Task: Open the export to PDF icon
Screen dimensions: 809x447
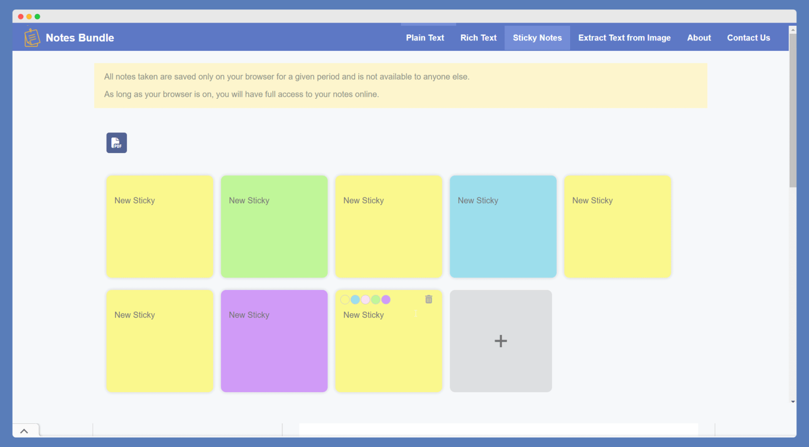Action: click(116, 143)
